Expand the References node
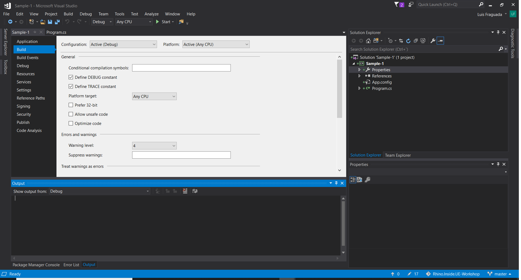Screen dimensions: 521x280 tap(359, 76)
